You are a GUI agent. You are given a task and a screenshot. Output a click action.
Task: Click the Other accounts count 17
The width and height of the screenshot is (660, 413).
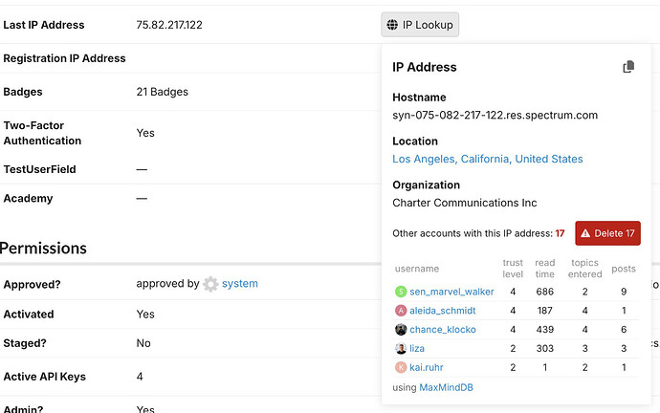pyautogui.click(x=560, y=233)
